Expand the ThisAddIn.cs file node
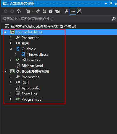Viewport: 117px width, 134px height. [x=16, y=54]
